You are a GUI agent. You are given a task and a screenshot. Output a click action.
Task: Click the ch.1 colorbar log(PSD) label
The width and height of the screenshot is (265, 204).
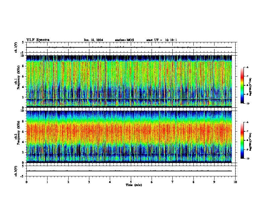(250, 87)
